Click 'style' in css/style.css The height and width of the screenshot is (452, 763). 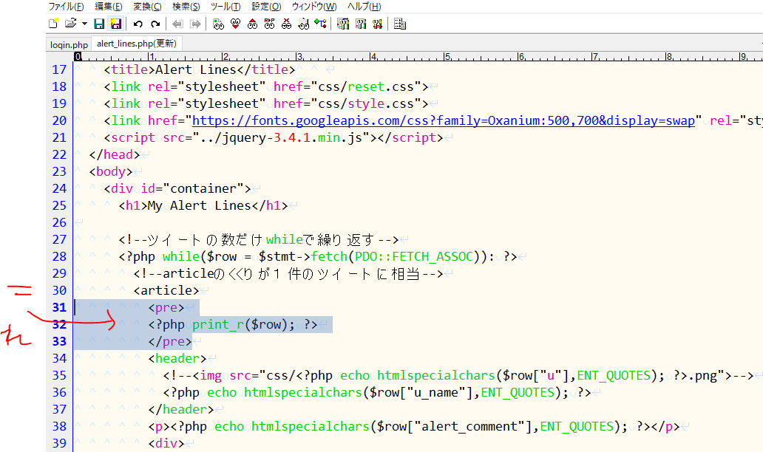click(x=366, y=103)
